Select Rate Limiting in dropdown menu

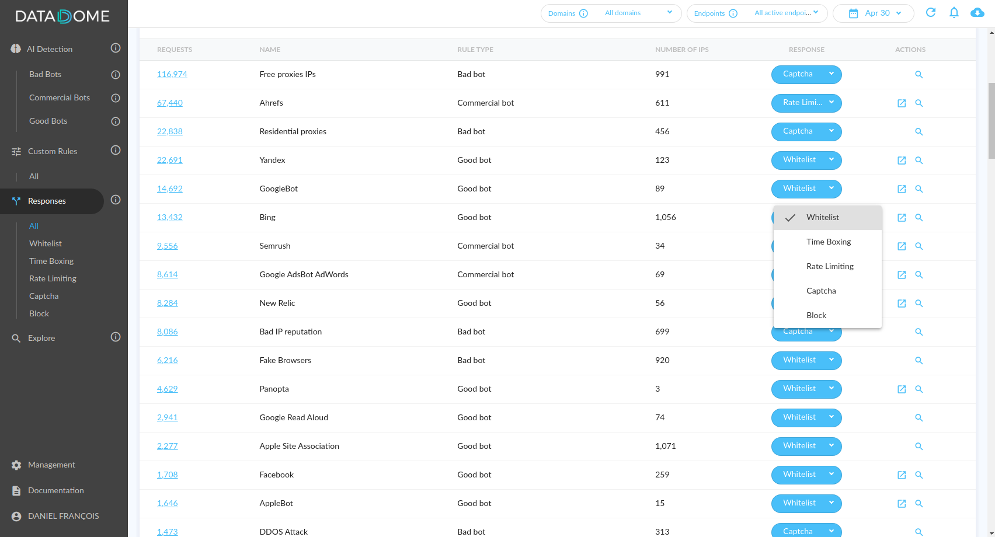click(x=827, y=266)
